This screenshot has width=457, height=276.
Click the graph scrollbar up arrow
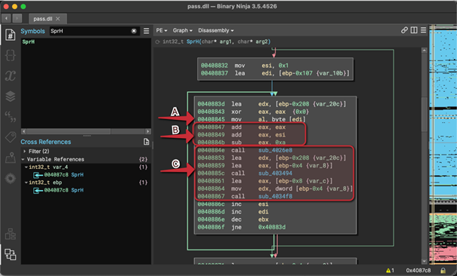tap(424, 51)
